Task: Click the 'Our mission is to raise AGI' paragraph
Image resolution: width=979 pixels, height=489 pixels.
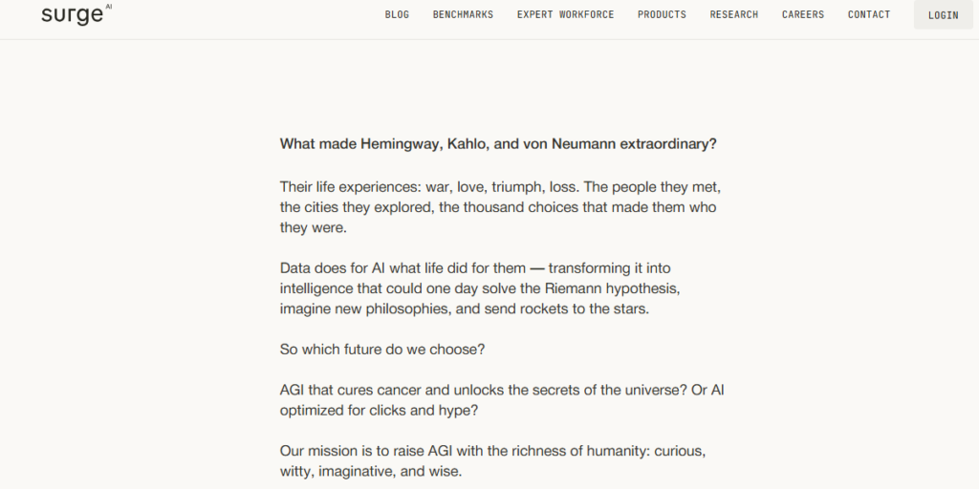Action: click(x=492, y=461)
